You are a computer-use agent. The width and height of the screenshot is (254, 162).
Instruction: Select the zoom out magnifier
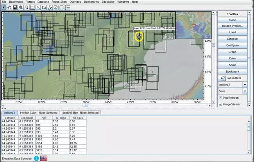tap(27, 7)
